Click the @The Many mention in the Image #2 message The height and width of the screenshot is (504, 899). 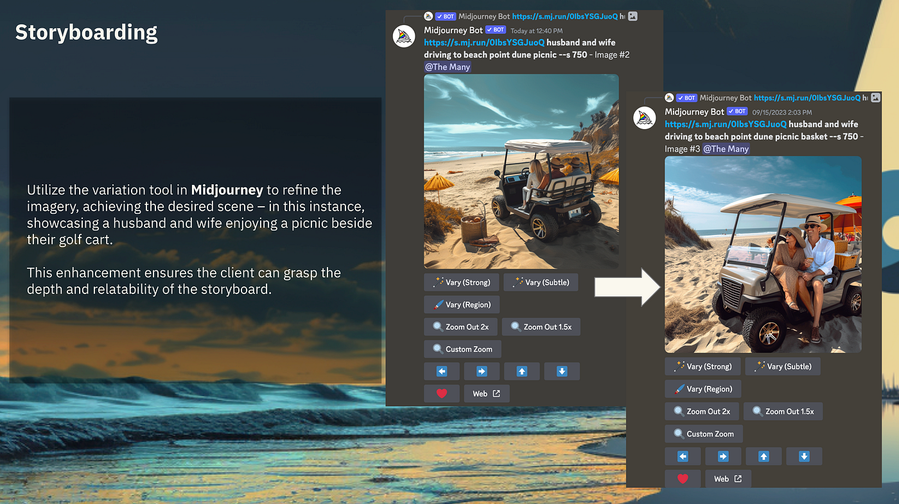click(448, 67)
